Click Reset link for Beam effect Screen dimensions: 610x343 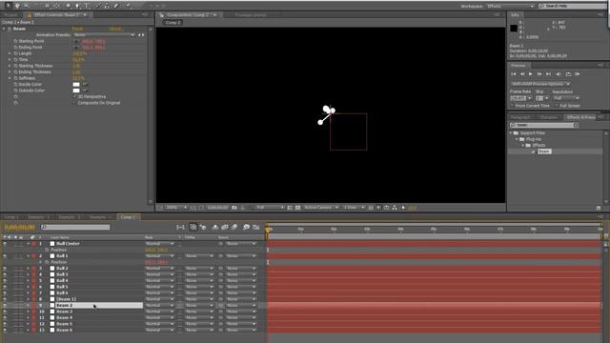(x=77, y=29)
